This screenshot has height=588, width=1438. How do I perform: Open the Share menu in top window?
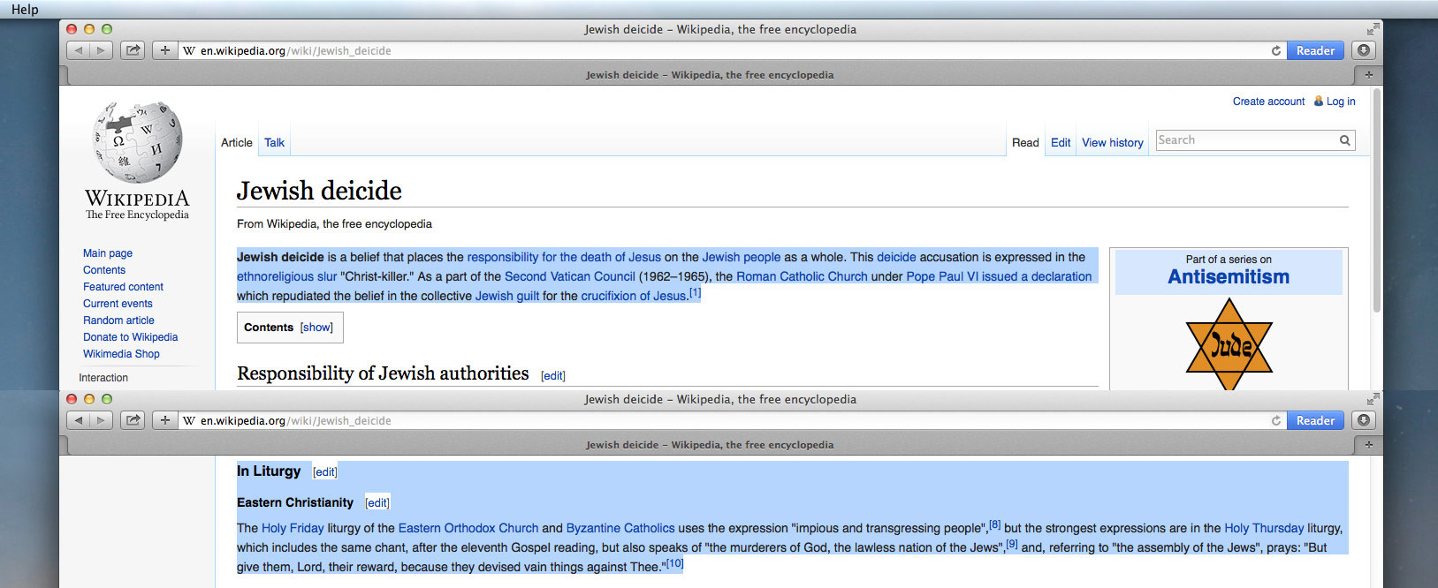click(133, 50)
